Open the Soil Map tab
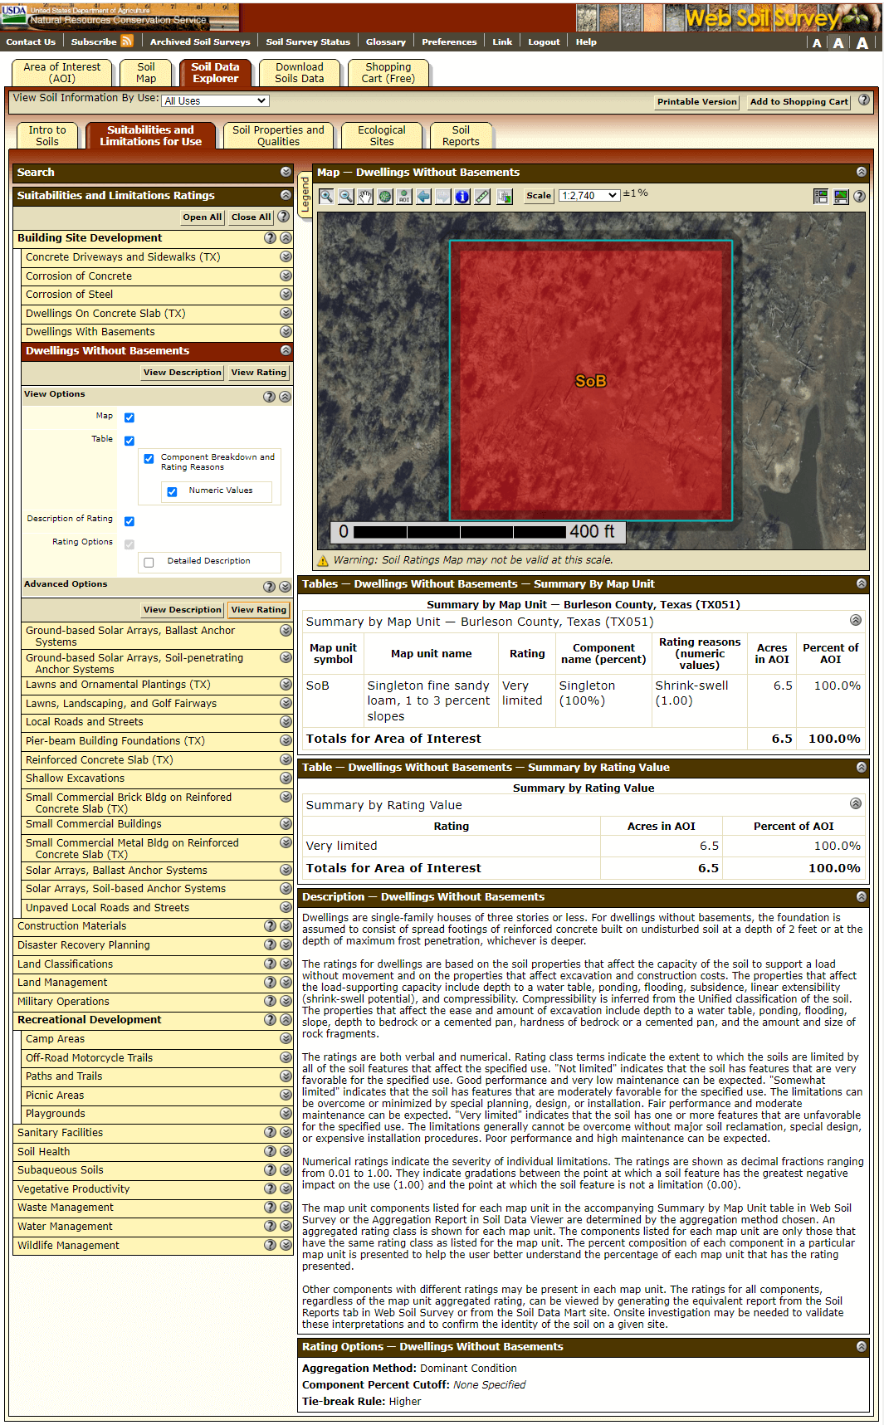The width and height of the screenshot is (884, 1425). 146,73
